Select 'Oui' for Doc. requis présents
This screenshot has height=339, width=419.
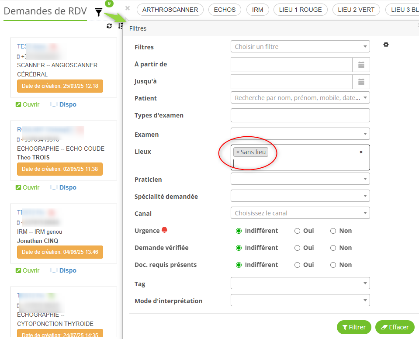(298, 265)
